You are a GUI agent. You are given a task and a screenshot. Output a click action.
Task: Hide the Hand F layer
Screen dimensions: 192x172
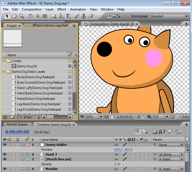coord(5,154)
